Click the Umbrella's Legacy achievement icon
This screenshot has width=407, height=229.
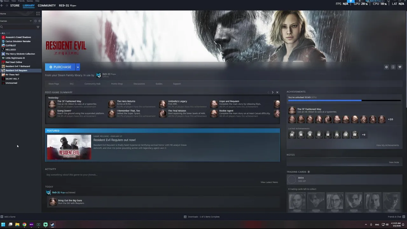(x=163, y=104)
